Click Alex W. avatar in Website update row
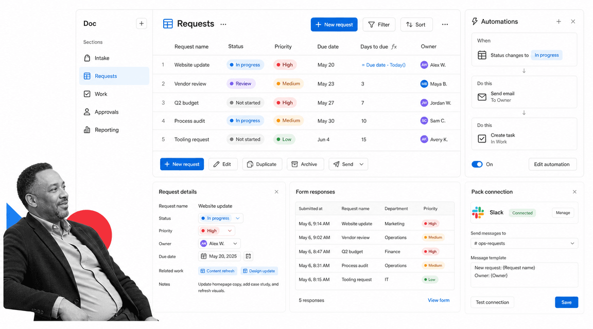Screen dimensions: 593x329 pos(424,65)
